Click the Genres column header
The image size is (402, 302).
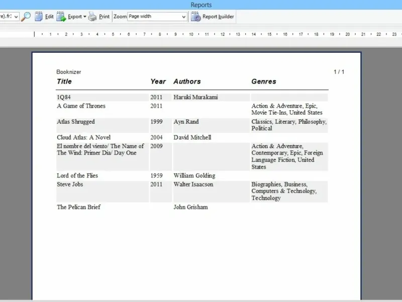[x=264, y=82]
